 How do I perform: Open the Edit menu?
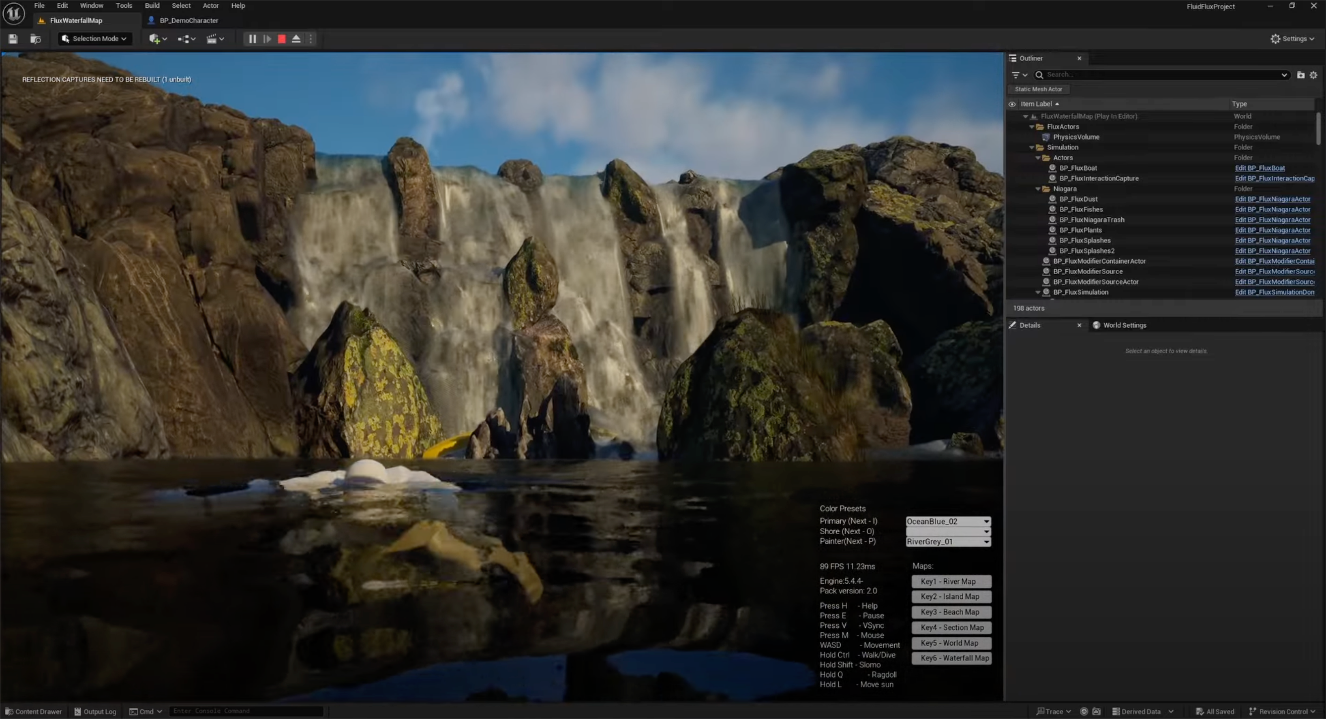(62, 6)
